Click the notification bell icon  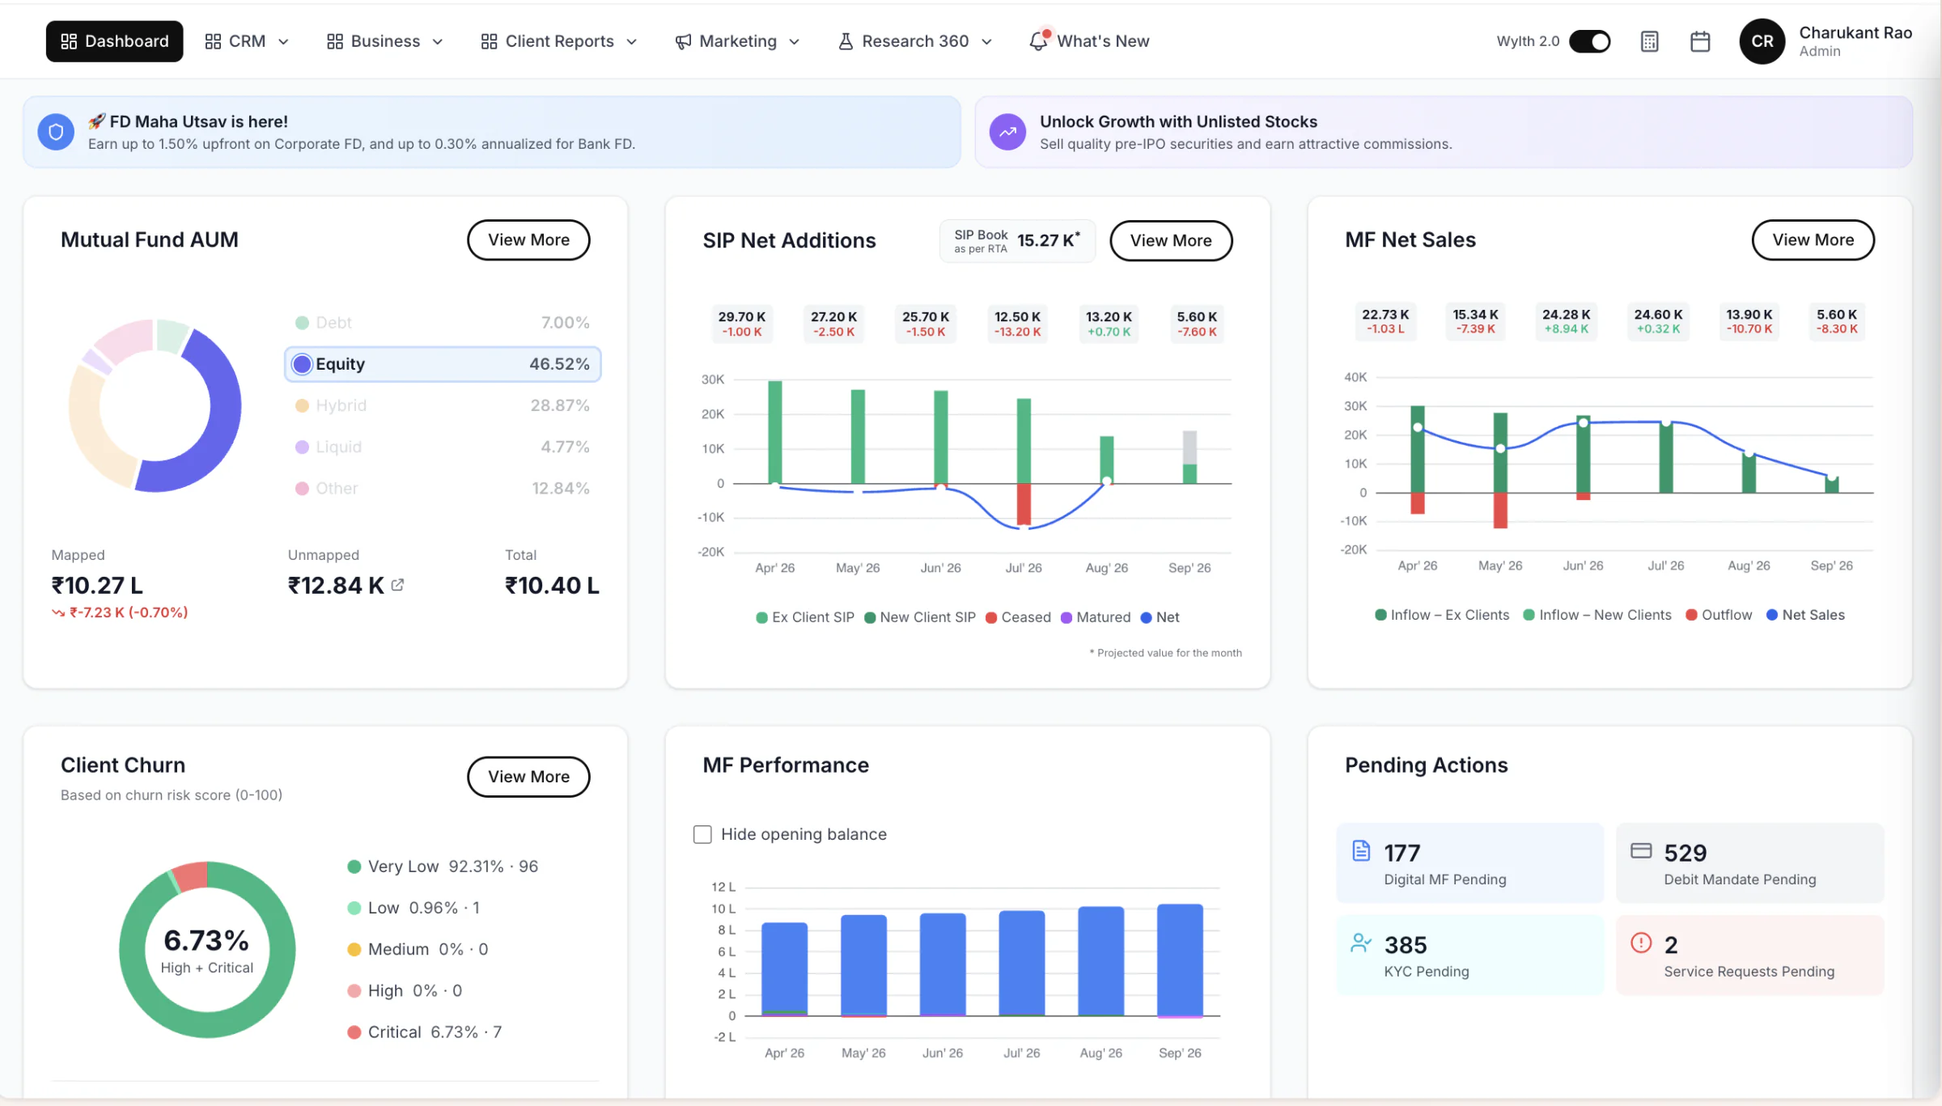tap(1039, 40)
